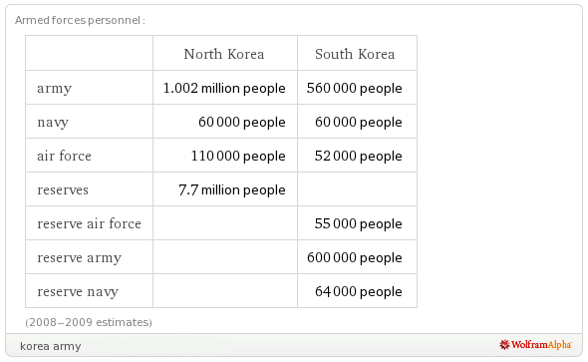588x362 pixels.
Task: Click the 'reserve air force' row label
Action: [90, 223]
